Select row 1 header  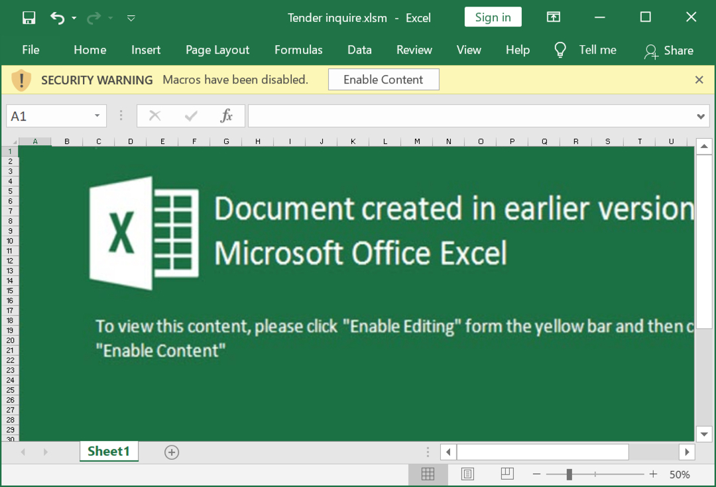point(10,151)
